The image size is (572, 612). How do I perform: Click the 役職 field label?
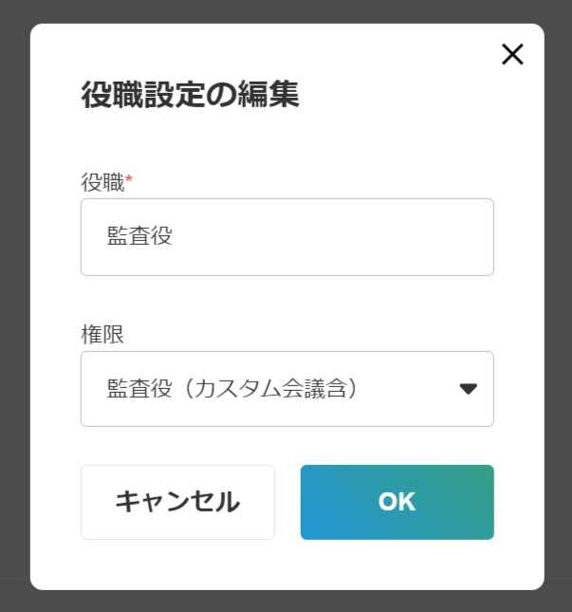click(102, 183)
